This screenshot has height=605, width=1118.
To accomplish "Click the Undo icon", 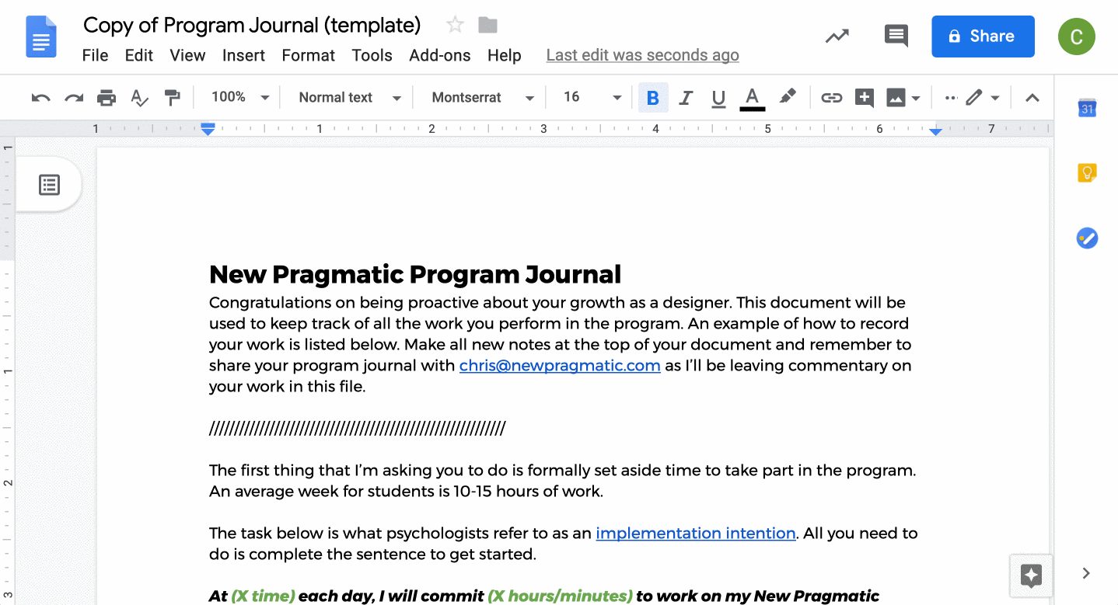I will pyautogui.click(x=40, y=98).
